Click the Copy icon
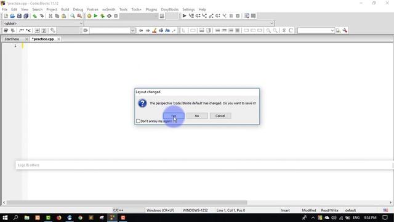The width and height of the screenshot is (394, 222). point(57,16)
